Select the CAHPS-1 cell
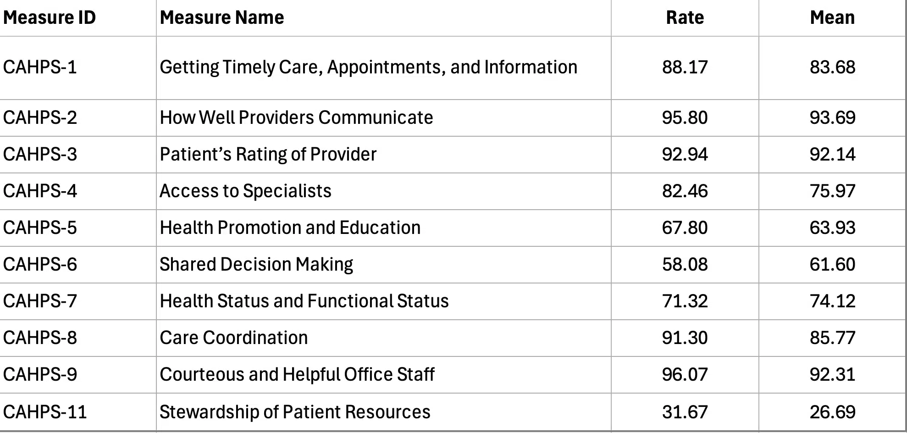The width and height of the screenshot is (907, 433). [x=78, y=68]
